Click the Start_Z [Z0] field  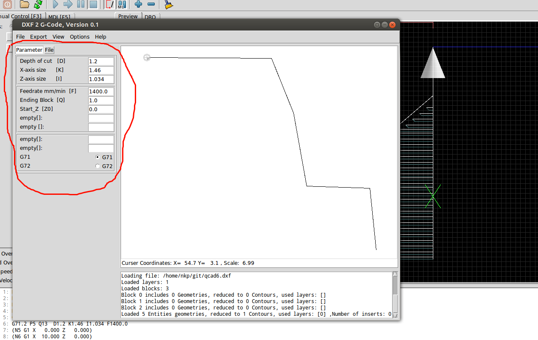(x=101, y=109)
